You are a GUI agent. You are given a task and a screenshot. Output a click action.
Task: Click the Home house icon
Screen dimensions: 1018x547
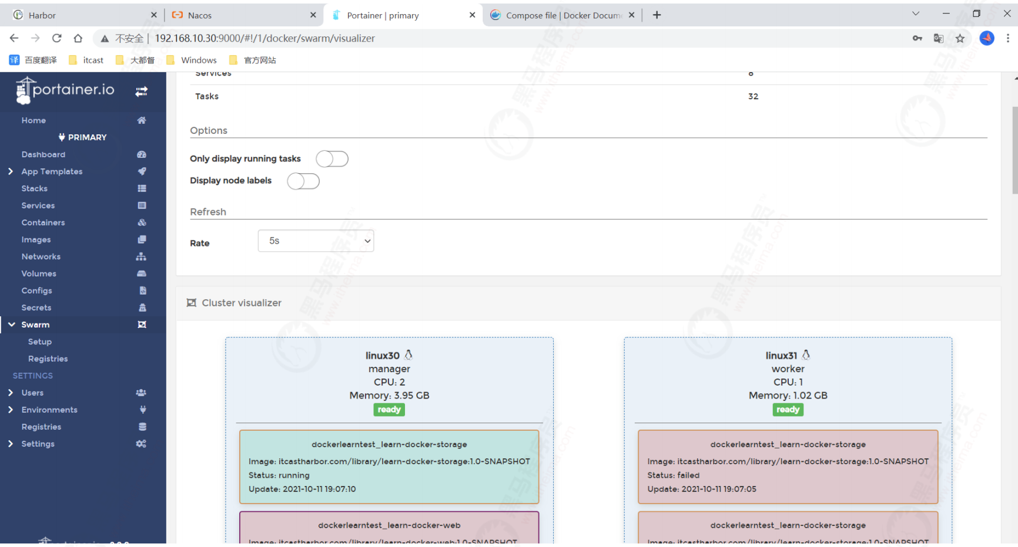click(x=142, y=120)
